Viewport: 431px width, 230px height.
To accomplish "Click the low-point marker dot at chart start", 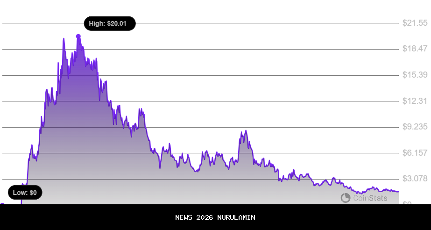I will coord(2,204).
